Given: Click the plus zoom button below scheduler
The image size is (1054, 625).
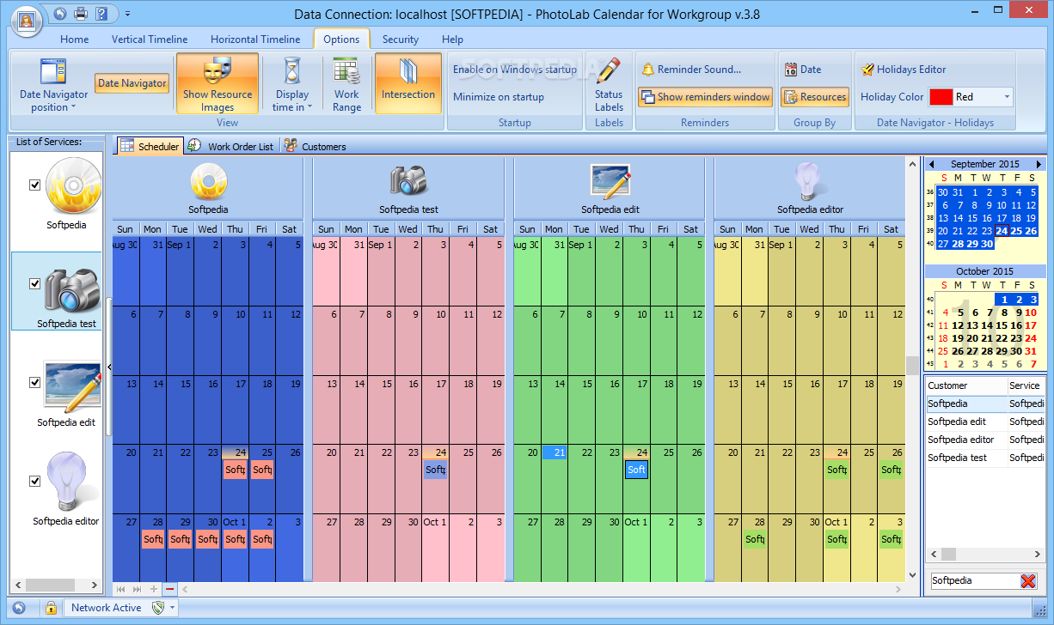Looking at the screenshot, I should (153, 589).
